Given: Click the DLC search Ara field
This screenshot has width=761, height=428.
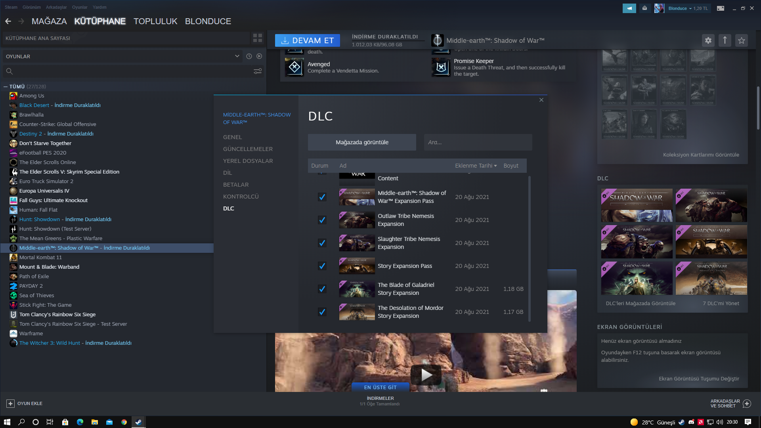Looking at the screenshot, I should 478,142.
